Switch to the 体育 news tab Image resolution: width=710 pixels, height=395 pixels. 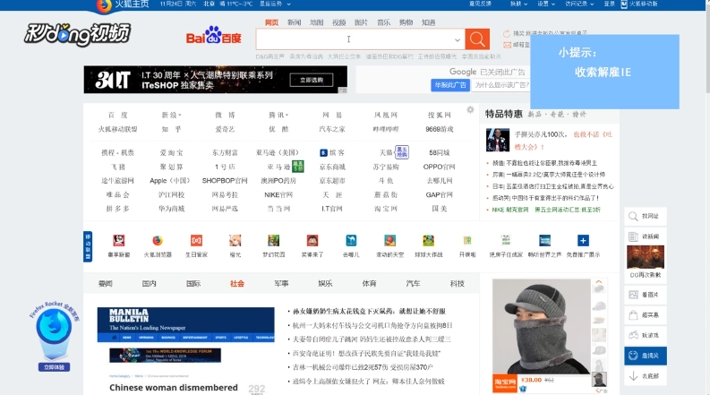coord(369,284)
